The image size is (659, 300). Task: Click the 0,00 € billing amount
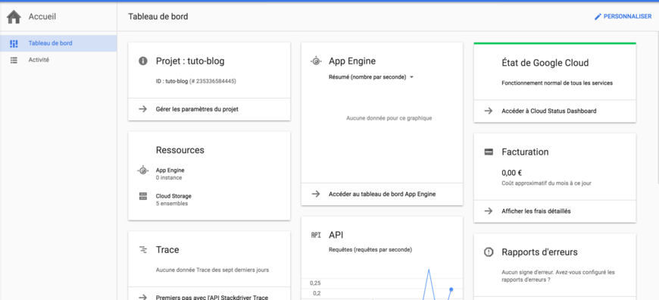[x=511, y=173]
